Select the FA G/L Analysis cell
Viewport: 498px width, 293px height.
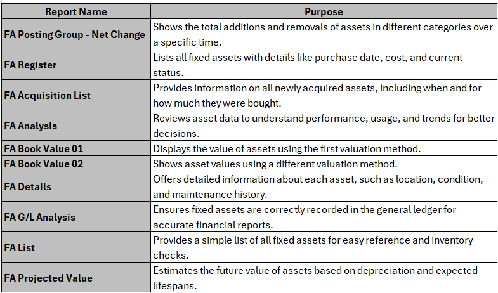pos(76,217)
